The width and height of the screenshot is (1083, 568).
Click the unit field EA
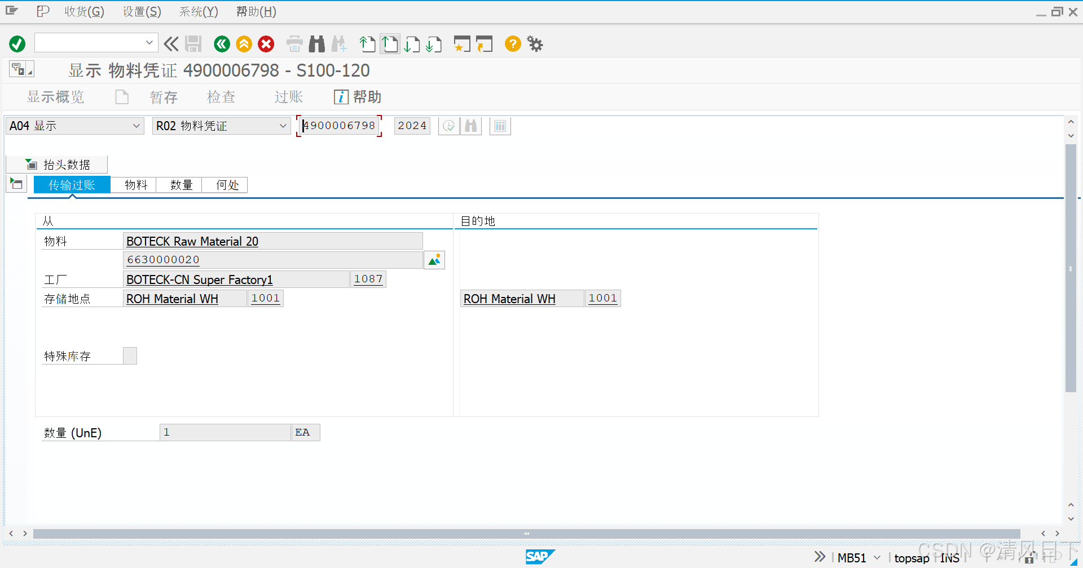click(x=306, y=432)
